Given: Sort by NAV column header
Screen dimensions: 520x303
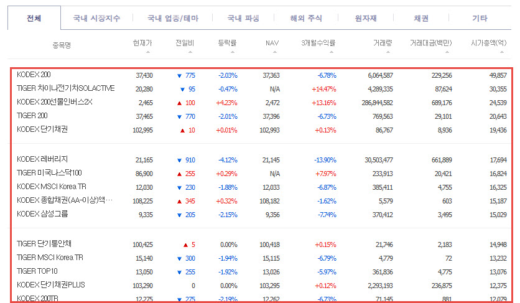Looking at the screenshot, I should 272,43.
